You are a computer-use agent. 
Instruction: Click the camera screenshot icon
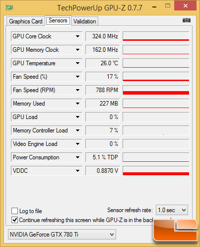click(x=187, y=20)
